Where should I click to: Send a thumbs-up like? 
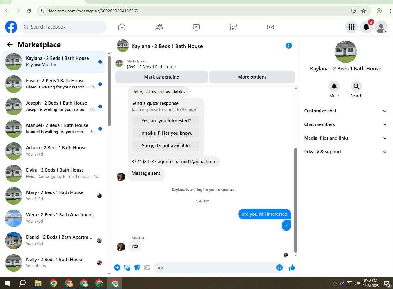click(292, 268)
